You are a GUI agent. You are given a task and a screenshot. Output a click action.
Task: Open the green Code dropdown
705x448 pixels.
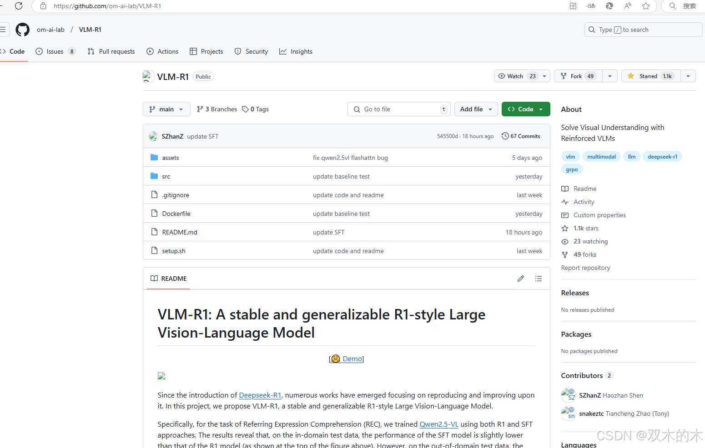[526, 109]
